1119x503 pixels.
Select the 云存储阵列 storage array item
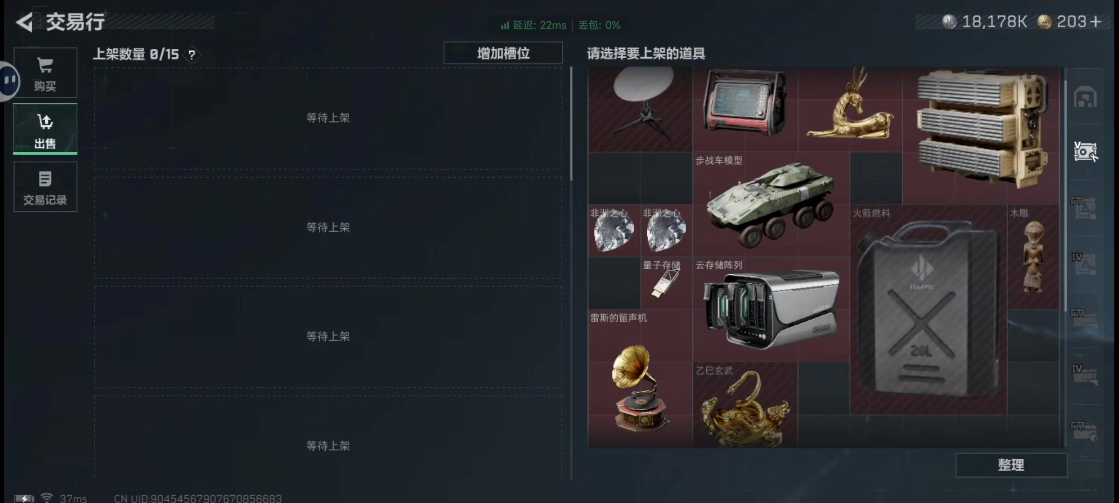771,309
